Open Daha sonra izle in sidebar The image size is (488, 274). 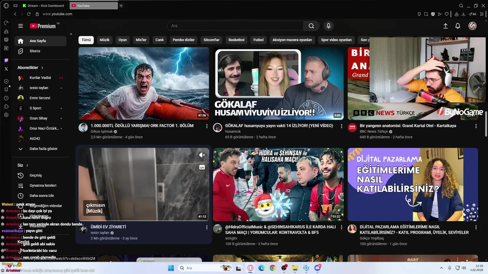point(40,196)
